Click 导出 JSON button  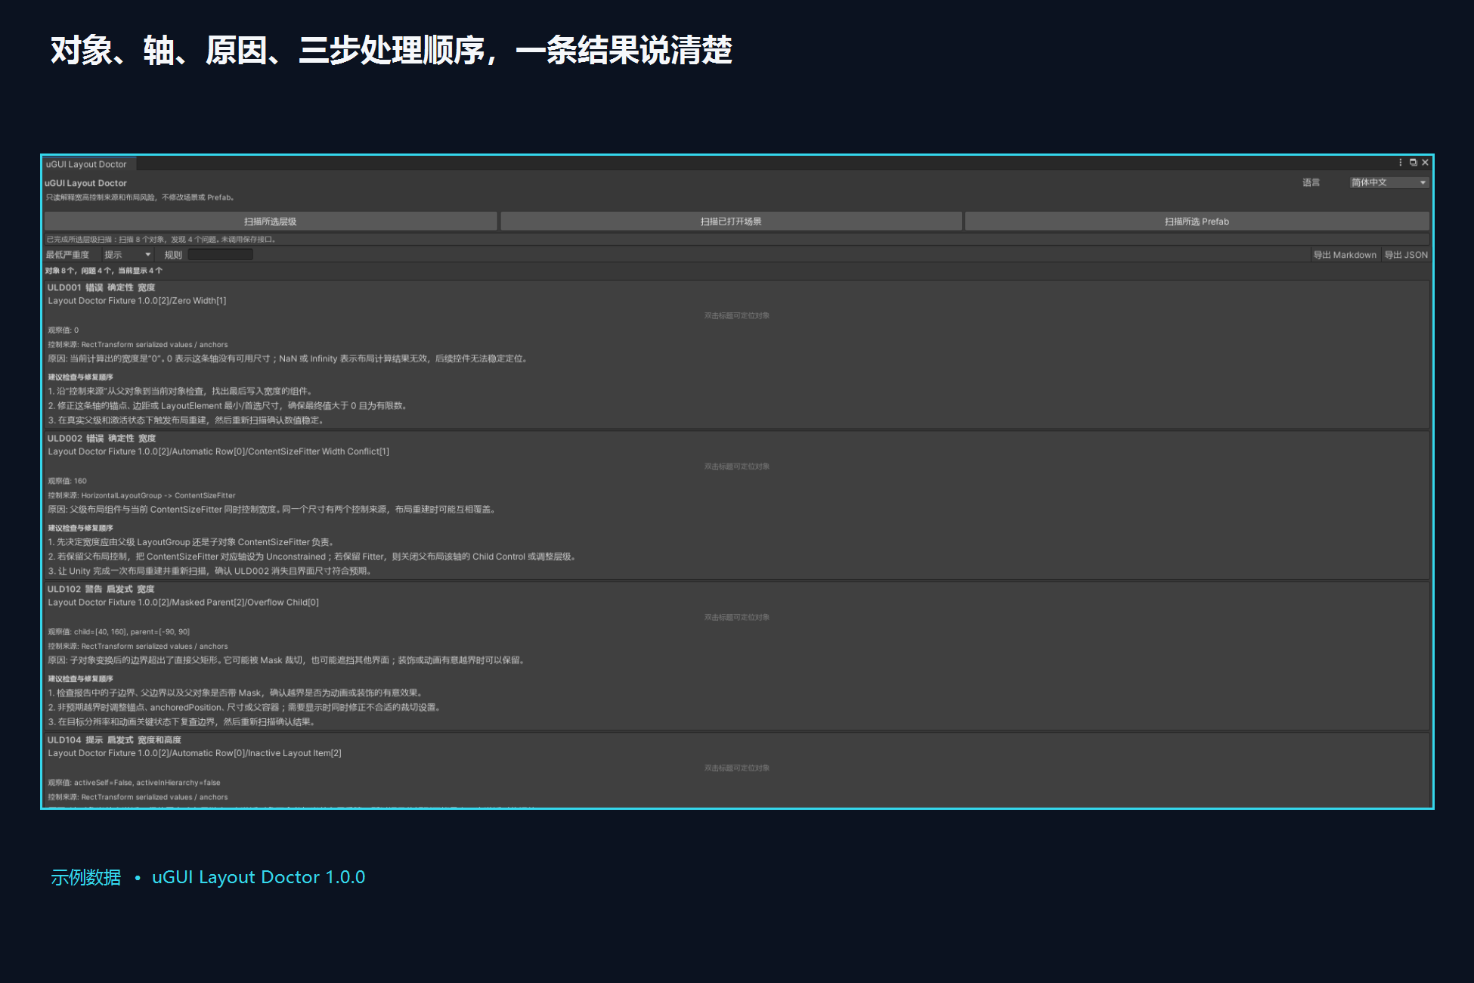pos(1406,255)
